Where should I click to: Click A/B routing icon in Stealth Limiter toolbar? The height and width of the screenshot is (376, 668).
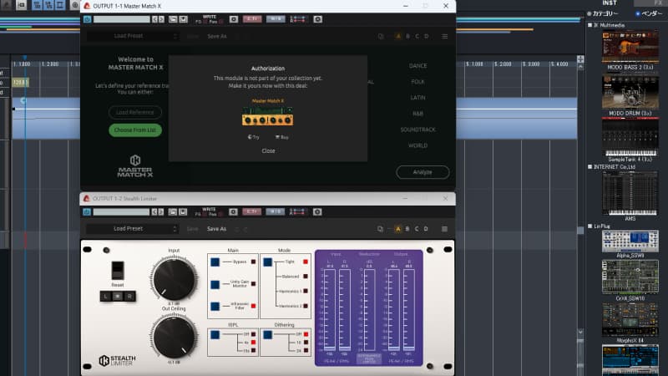point(297,212)
